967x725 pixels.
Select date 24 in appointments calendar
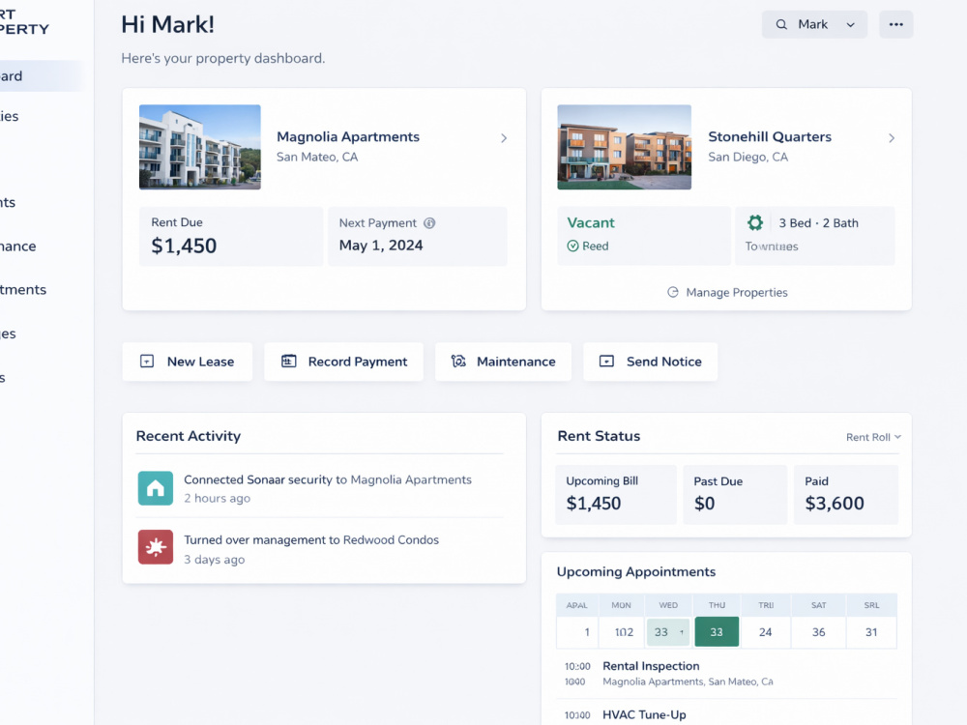[765, 632]
